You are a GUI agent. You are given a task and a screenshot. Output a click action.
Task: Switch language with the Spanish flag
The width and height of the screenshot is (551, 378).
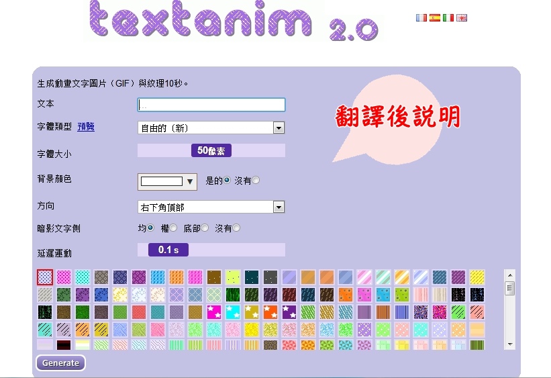click(435, 17)
